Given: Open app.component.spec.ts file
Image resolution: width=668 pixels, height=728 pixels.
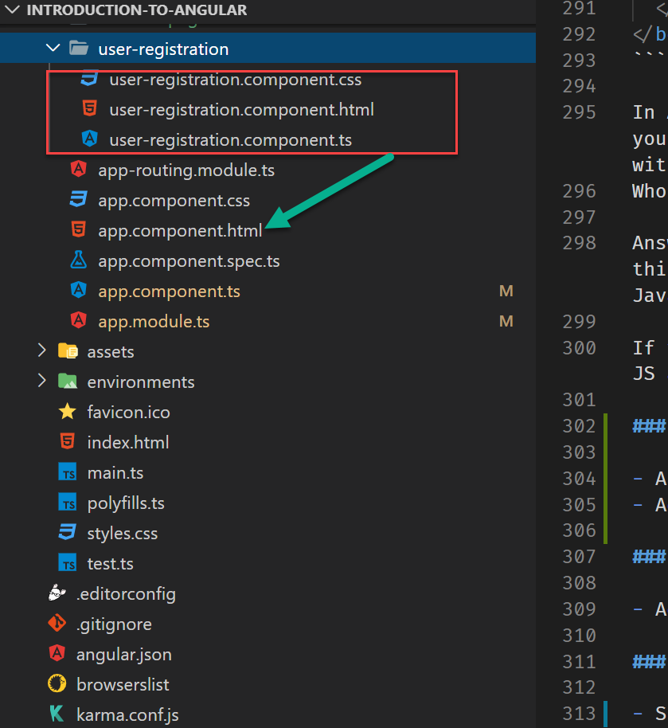Looking at the screenshot, I should 189,261.
